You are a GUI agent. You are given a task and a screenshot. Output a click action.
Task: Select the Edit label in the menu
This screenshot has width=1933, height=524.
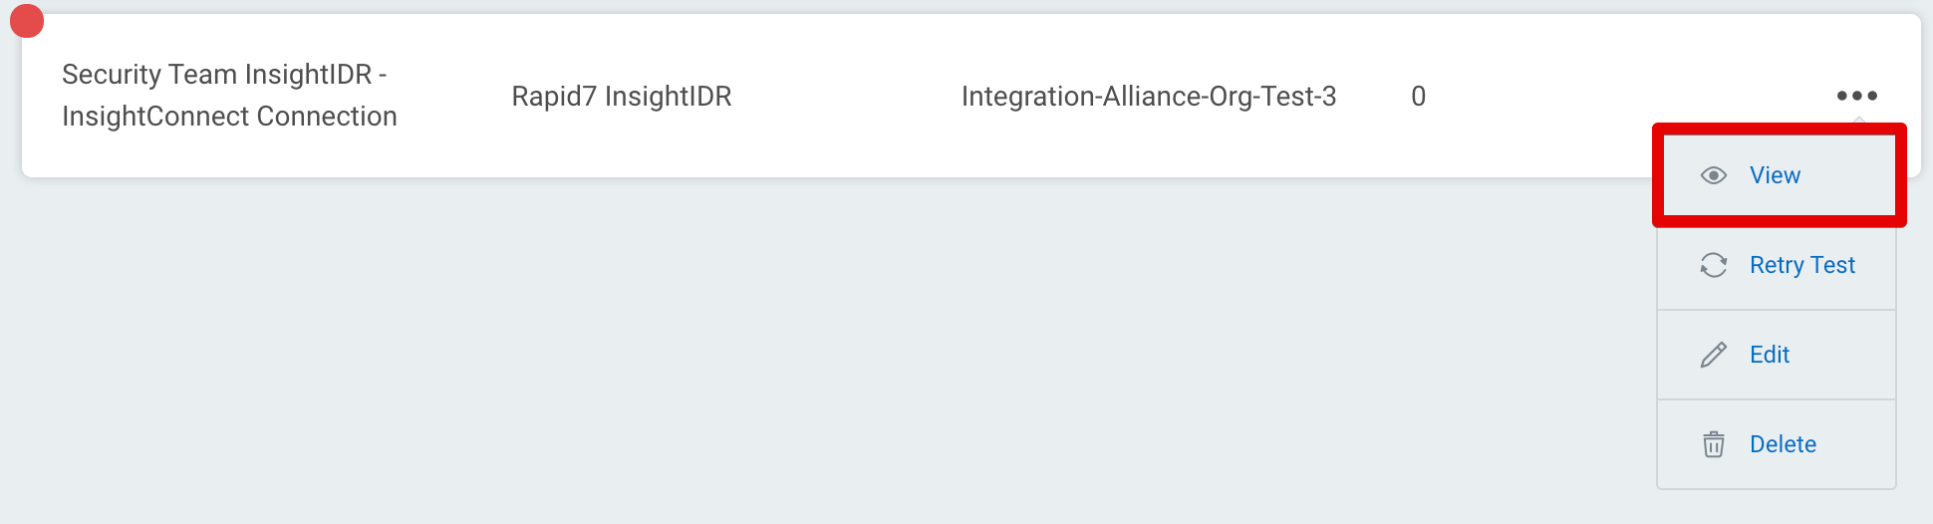point(1770,355)
